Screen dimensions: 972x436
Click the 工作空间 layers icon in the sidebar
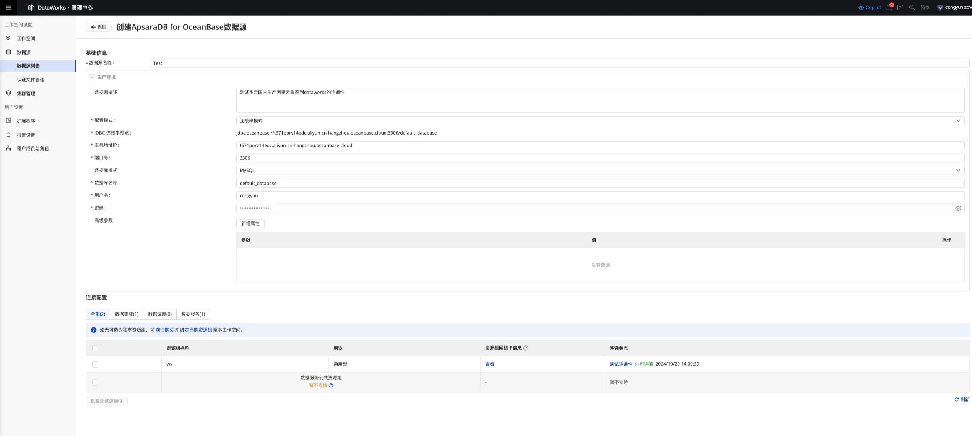8,38
